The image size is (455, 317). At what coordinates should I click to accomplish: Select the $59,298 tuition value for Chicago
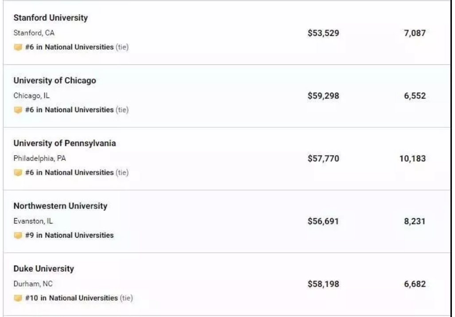pos(323,96)
